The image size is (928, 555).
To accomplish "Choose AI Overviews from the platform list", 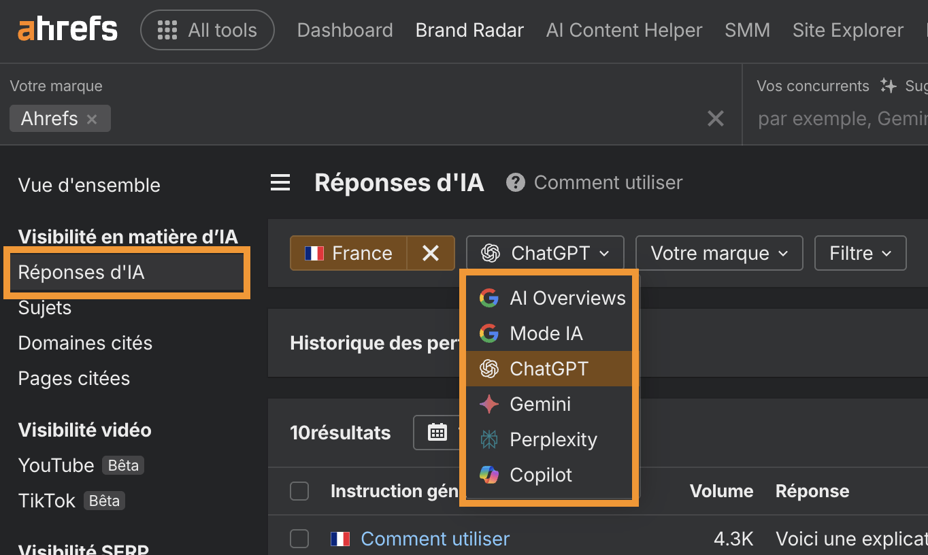I will [x=567, y=297].
